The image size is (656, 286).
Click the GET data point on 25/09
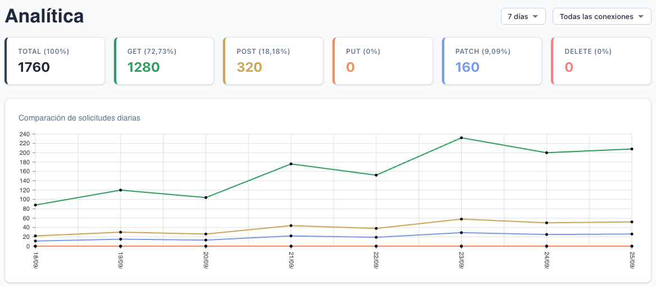631,149
